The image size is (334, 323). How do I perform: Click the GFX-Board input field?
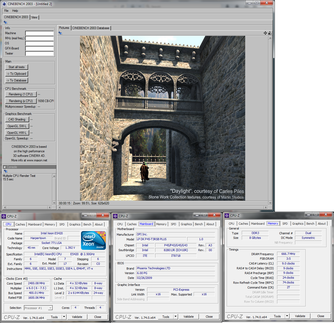[40, 48]
